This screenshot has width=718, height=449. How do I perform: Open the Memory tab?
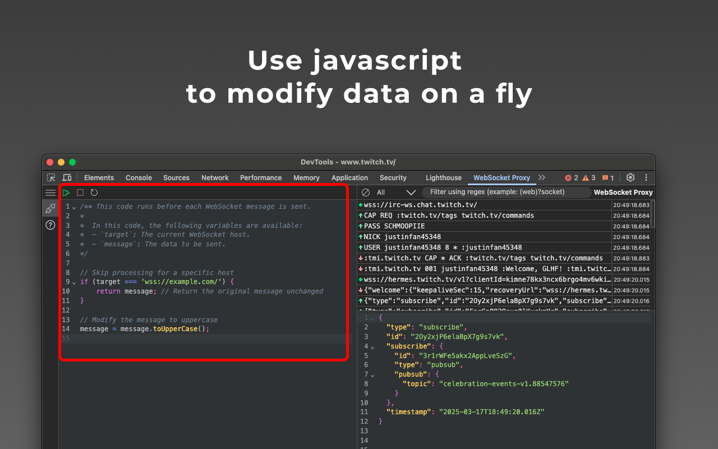[306, 178]
